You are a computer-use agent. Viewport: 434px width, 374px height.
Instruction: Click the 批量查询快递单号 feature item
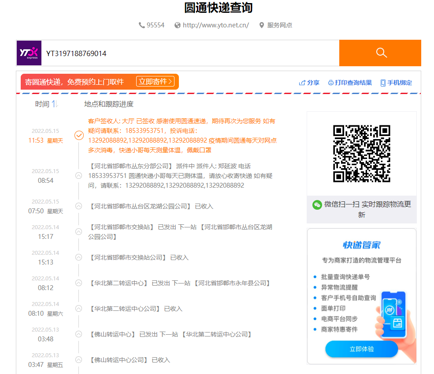coord(345,277)
